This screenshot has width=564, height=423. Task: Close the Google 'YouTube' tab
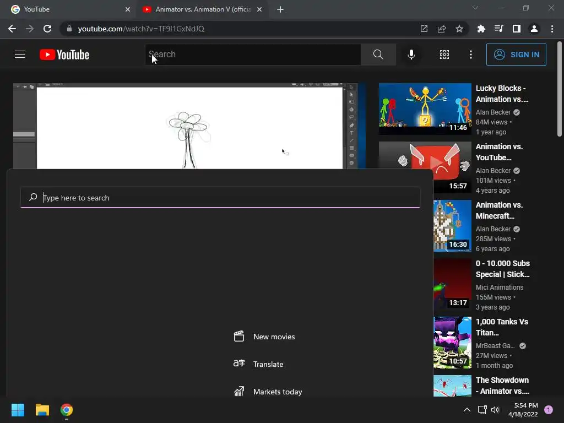click(128, 9)
